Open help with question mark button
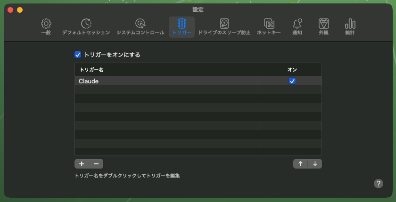This screenshot has width=396, height=202. pos(378,183)
